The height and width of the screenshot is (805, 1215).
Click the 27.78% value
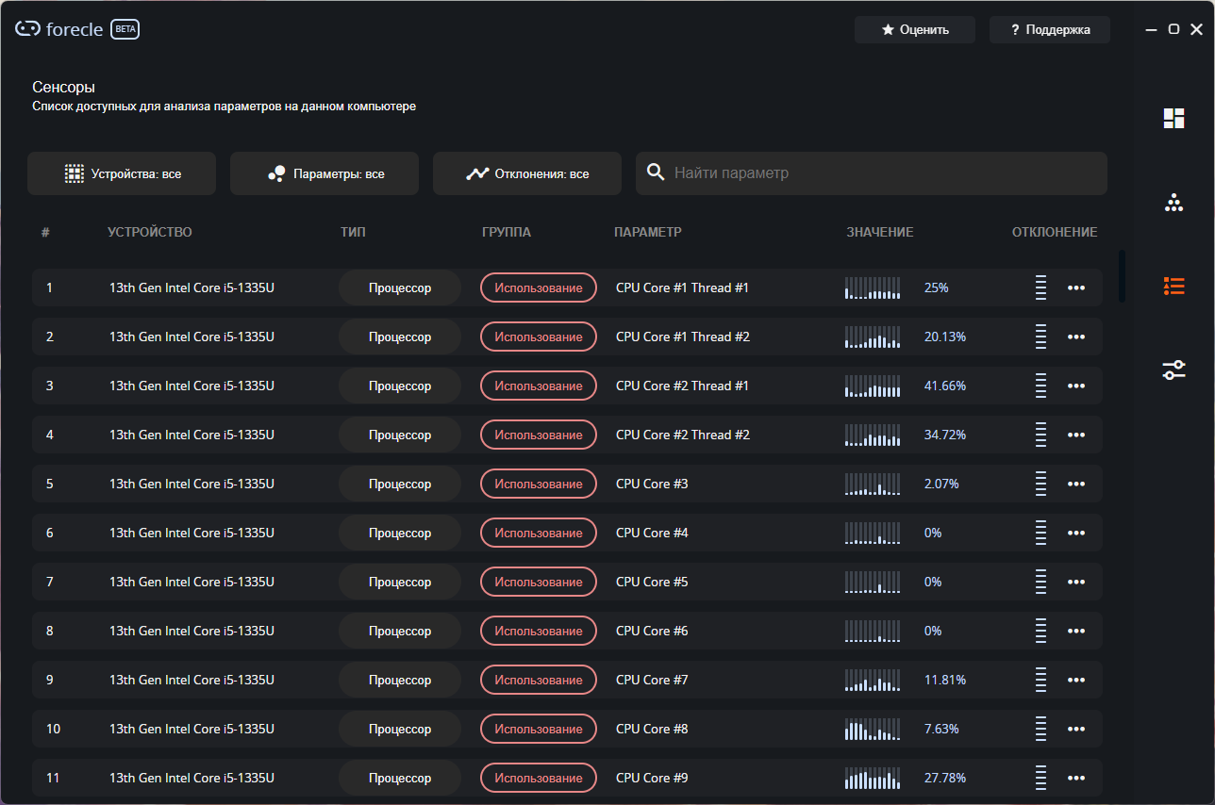point(945,778)
